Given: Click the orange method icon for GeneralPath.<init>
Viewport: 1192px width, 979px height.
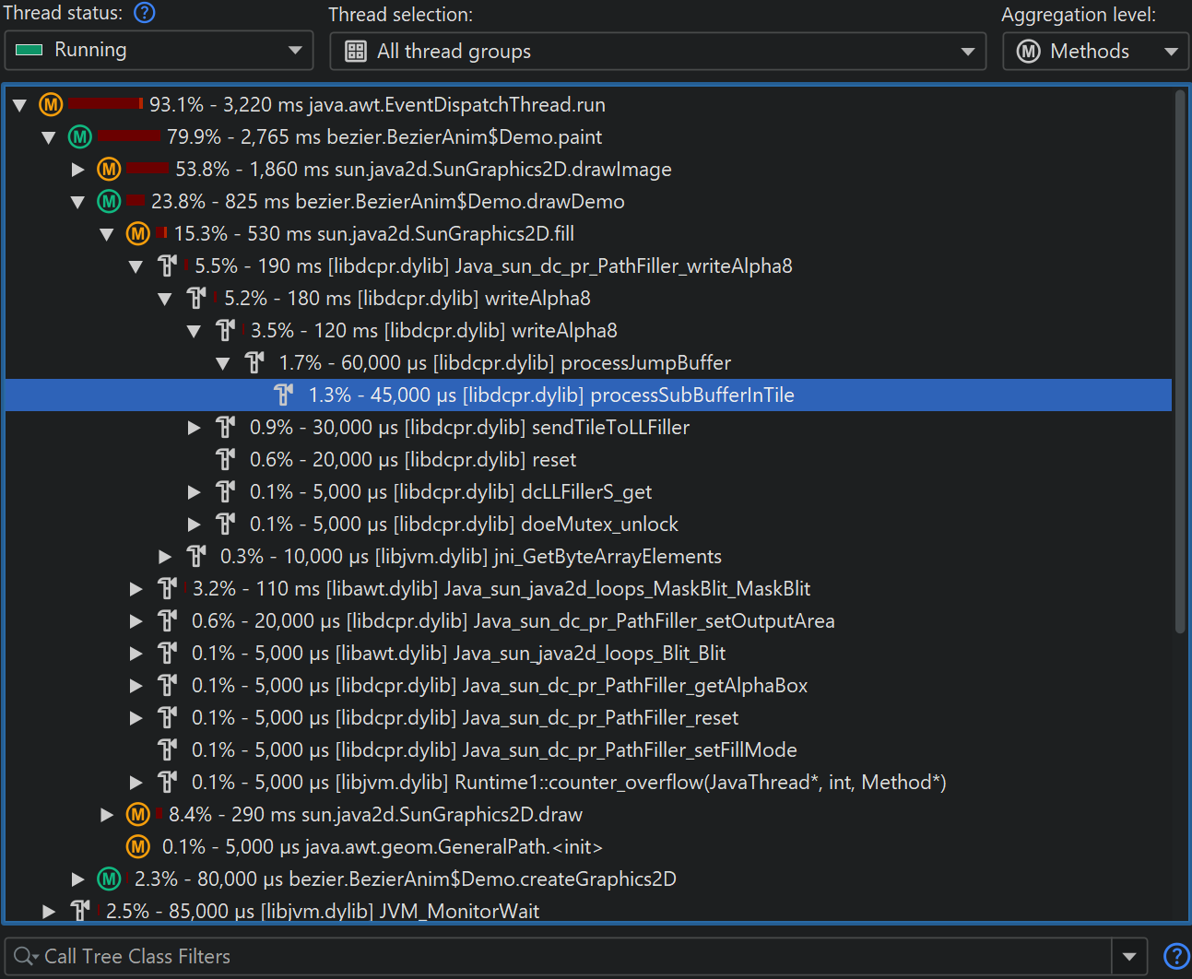Looking at the screenshot, I should tap(138, 847).
